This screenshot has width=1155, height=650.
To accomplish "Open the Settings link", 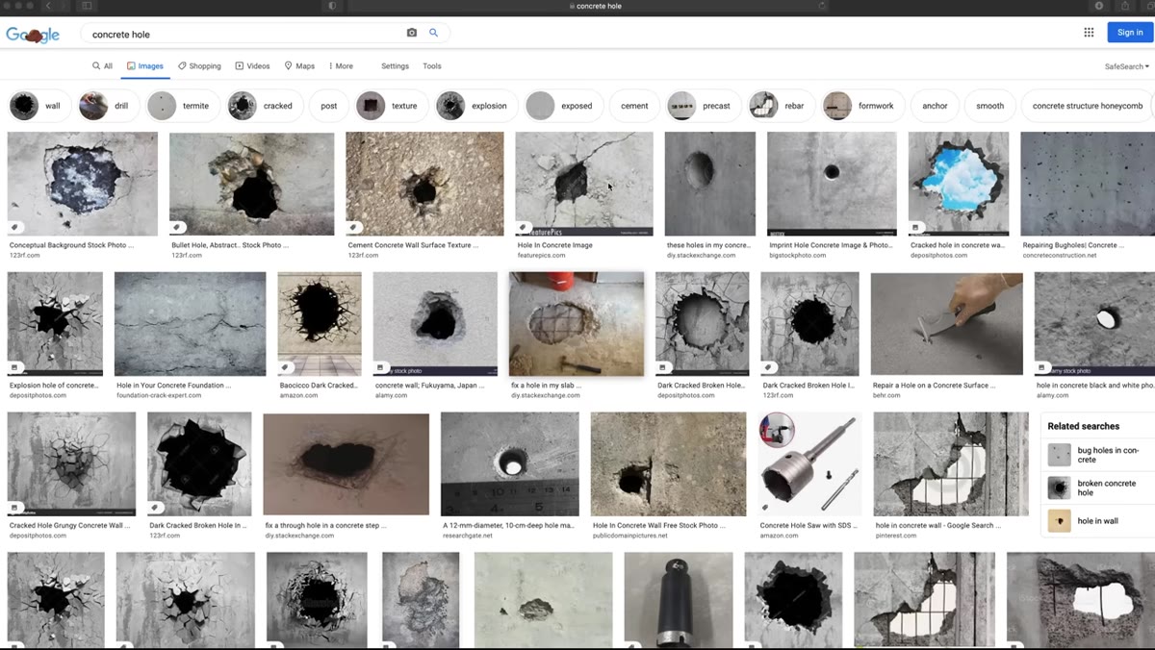I will tap(395, 66).
